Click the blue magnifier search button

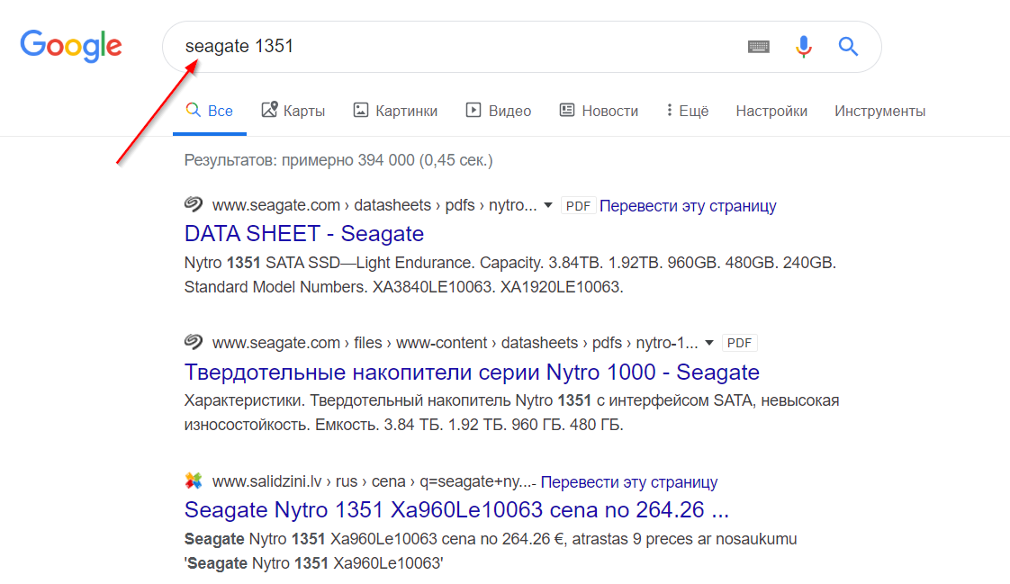(848, 47)
